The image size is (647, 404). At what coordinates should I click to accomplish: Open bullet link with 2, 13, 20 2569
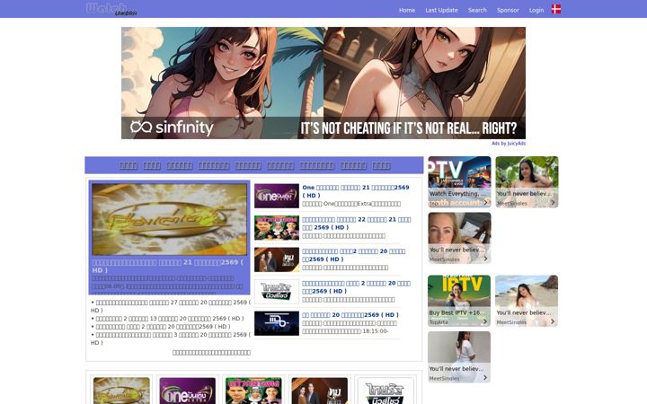170,319
